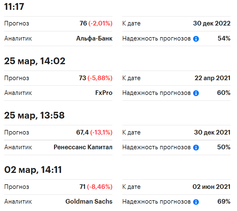The height and width of the screenshot is (211, 237).
Task: Click target date 02 июн 2021
Action: click(x=212, y=187)
